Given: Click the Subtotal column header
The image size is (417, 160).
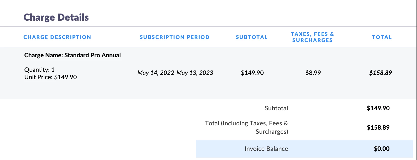Looking at the screenshot, I should tap(252, 37).
